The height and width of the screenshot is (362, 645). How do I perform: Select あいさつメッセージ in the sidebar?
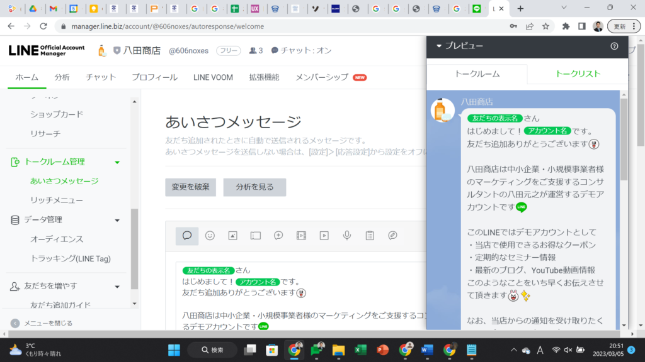coord(64,181)
